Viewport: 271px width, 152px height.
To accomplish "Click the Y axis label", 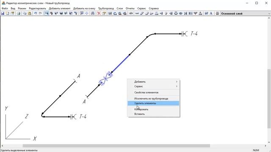I will tap(6, 109).
